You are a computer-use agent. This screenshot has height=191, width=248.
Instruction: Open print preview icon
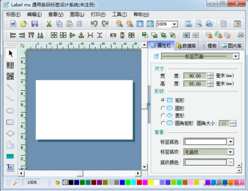pyautogui.click(x=199, y=24)
